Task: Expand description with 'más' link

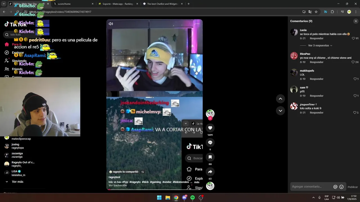Action: point(197,182)
